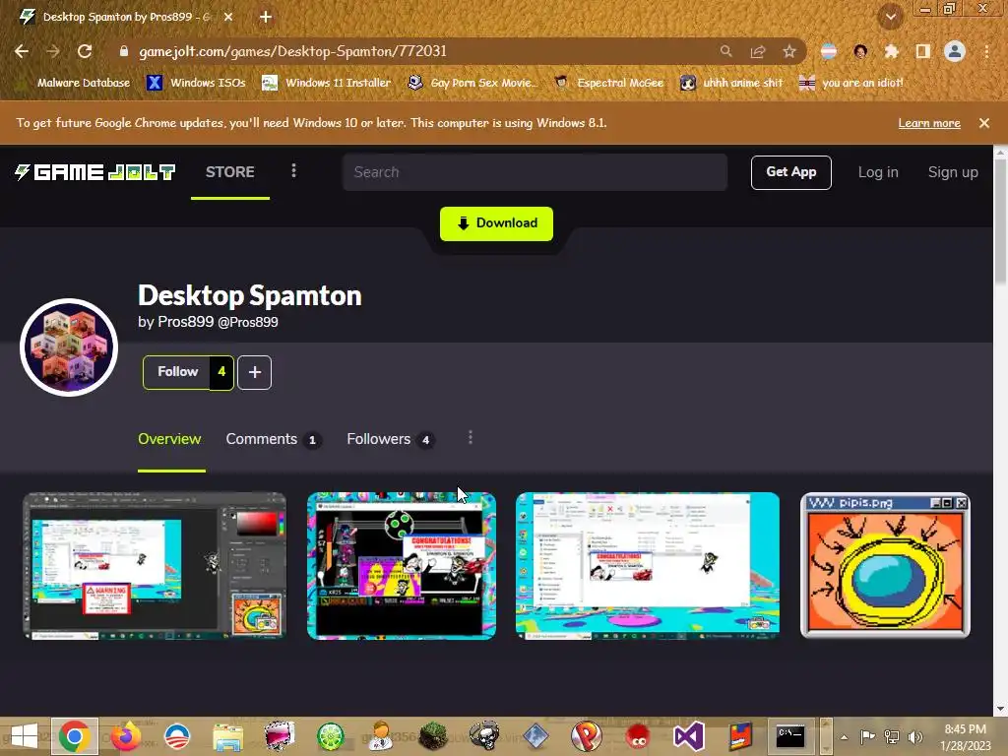Switch to the Comments tab
This screenshot has width=1008, height=756.
click(274, 439)
